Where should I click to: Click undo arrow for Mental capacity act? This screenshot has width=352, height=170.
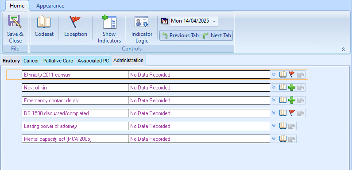(x=292, y=139)
